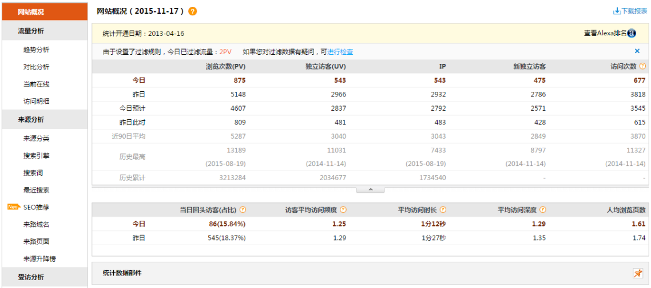Open the 来源分析 section header
Viewport: 651px width, 288px height.
point(45,120)
